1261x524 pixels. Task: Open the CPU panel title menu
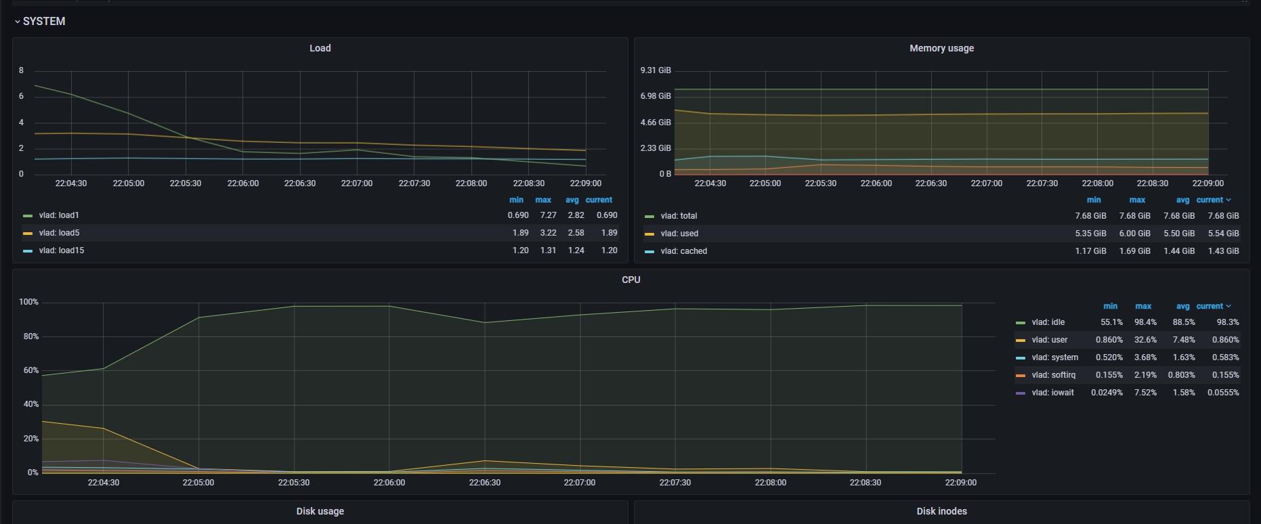click(x=631, y=280)
